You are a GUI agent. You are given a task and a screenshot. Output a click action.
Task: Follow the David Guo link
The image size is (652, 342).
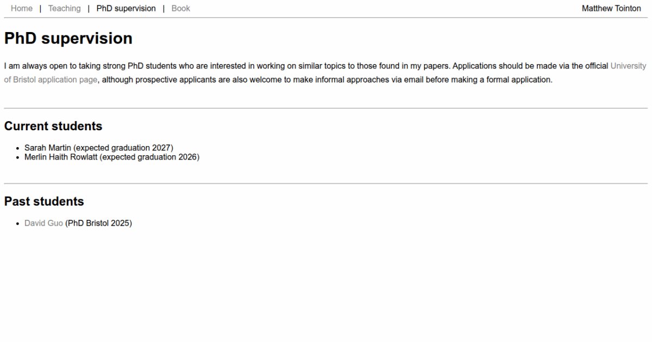(x=43, y=223)
